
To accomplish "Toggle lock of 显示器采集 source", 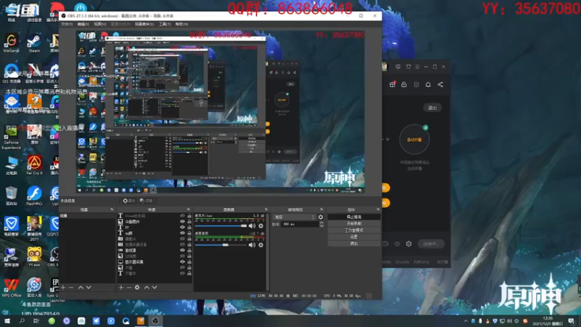I will (190, 262).
